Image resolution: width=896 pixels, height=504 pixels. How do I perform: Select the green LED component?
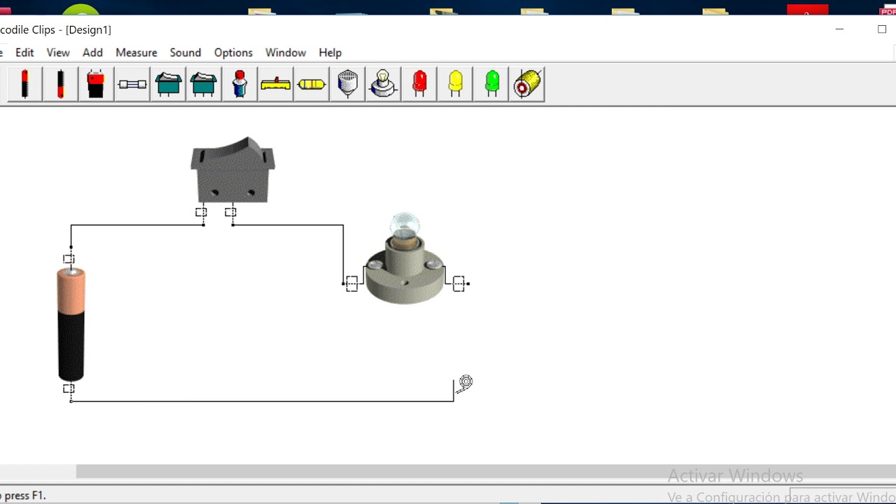(x=492, y=84)
